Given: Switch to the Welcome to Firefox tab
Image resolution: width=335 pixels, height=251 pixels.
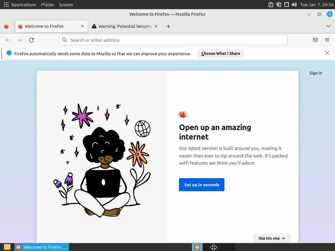Looking at the screenshot, I should (51, 26).
